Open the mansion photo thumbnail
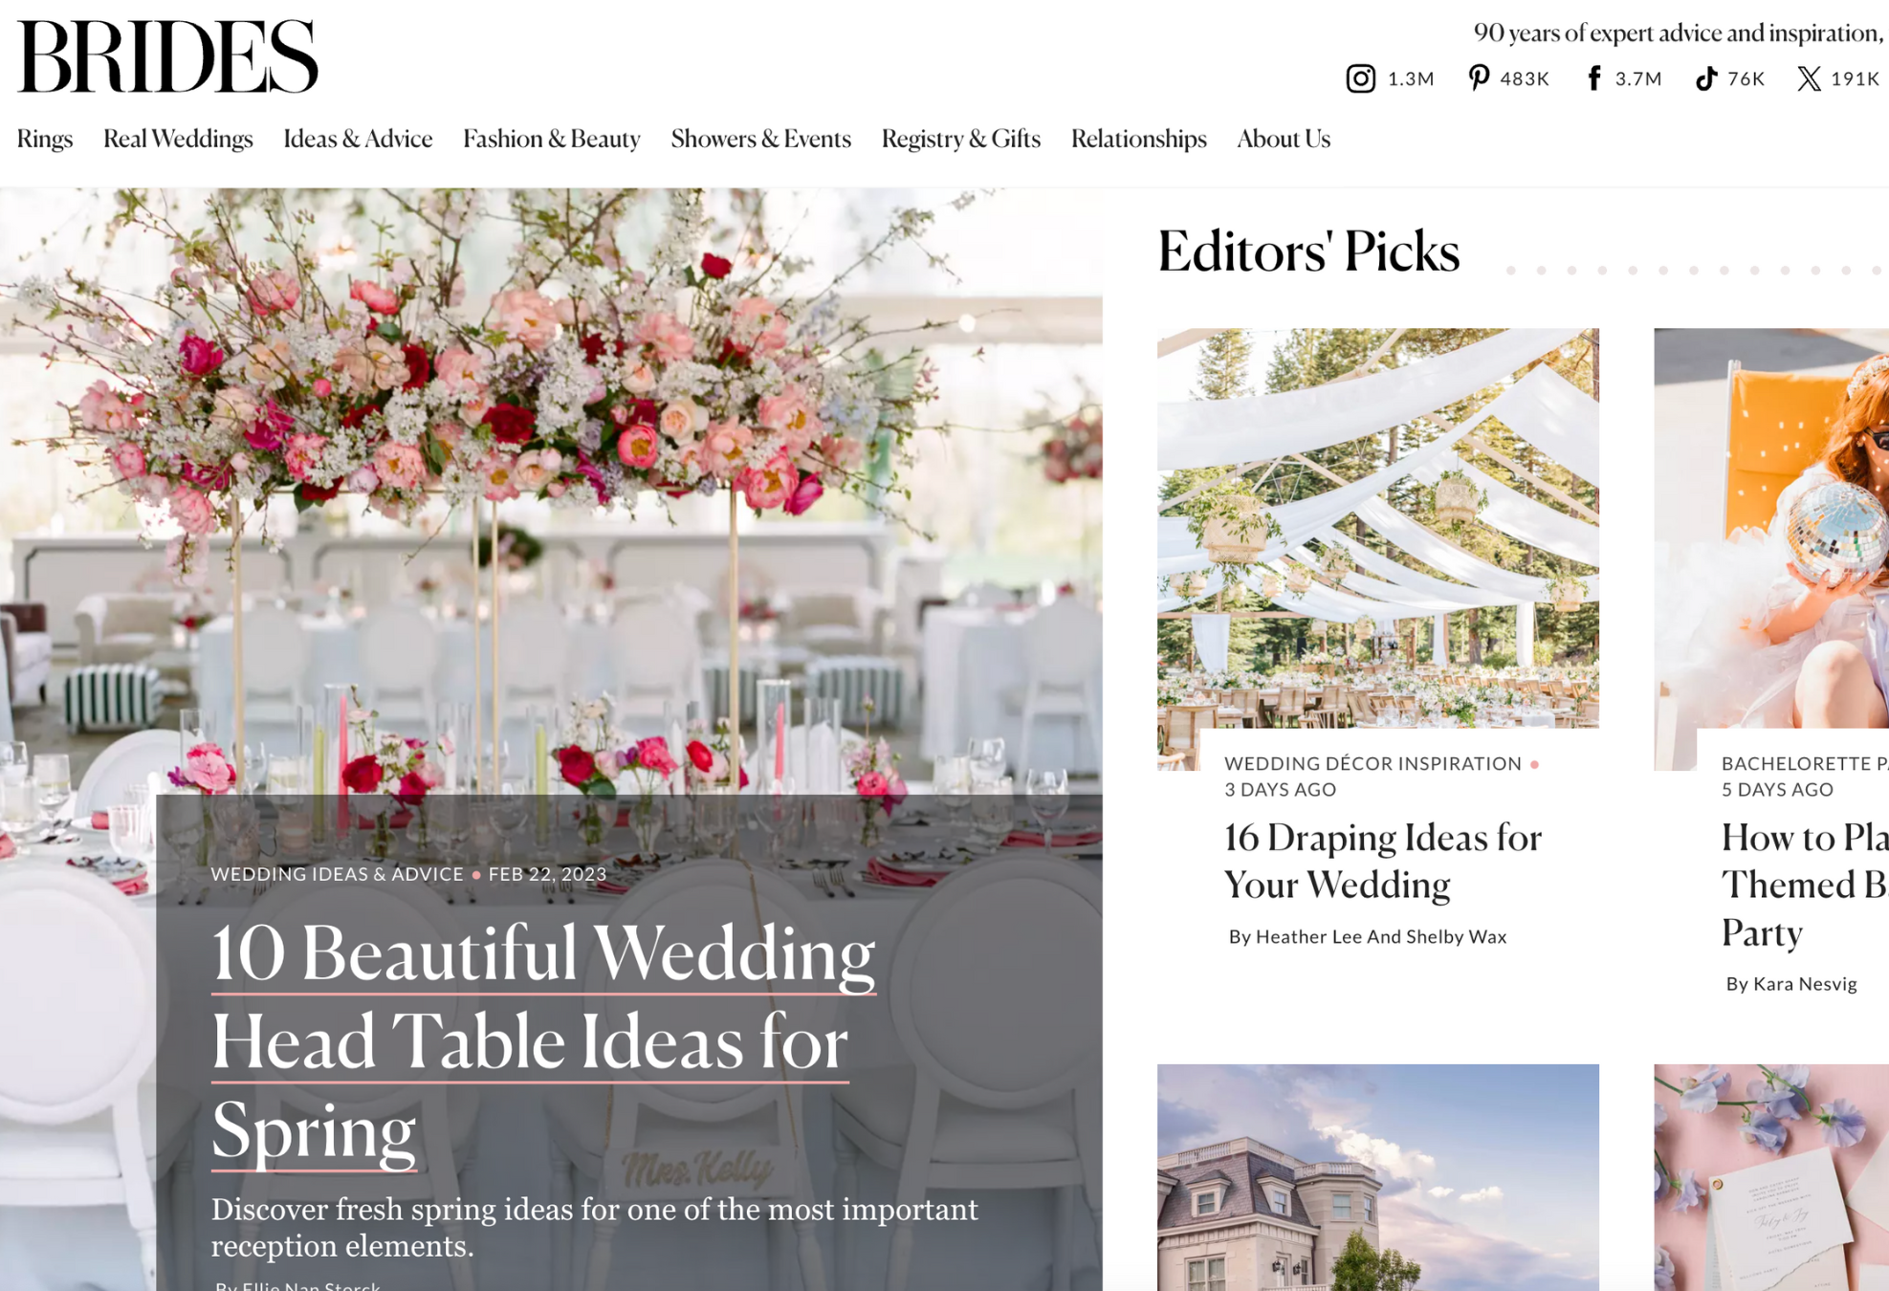This screenshot has width=1889, height=1291. coord(1377,1177)
